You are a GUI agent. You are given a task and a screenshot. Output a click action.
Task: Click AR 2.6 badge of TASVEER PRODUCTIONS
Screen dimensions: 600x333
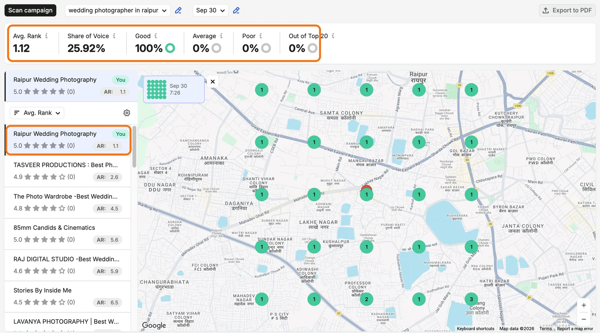pos(108,177)
